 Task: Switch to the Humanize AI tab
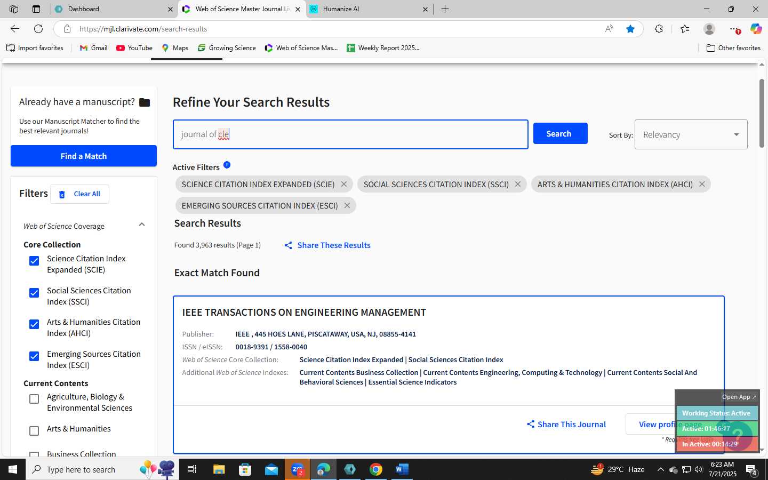(370, 9)
